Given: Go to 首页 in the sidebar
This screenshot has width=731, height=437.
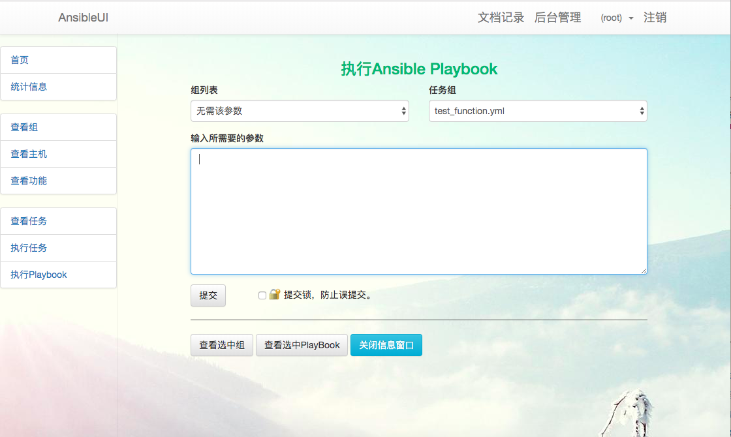Looking at the screenshot, I should tap(58, 60).
